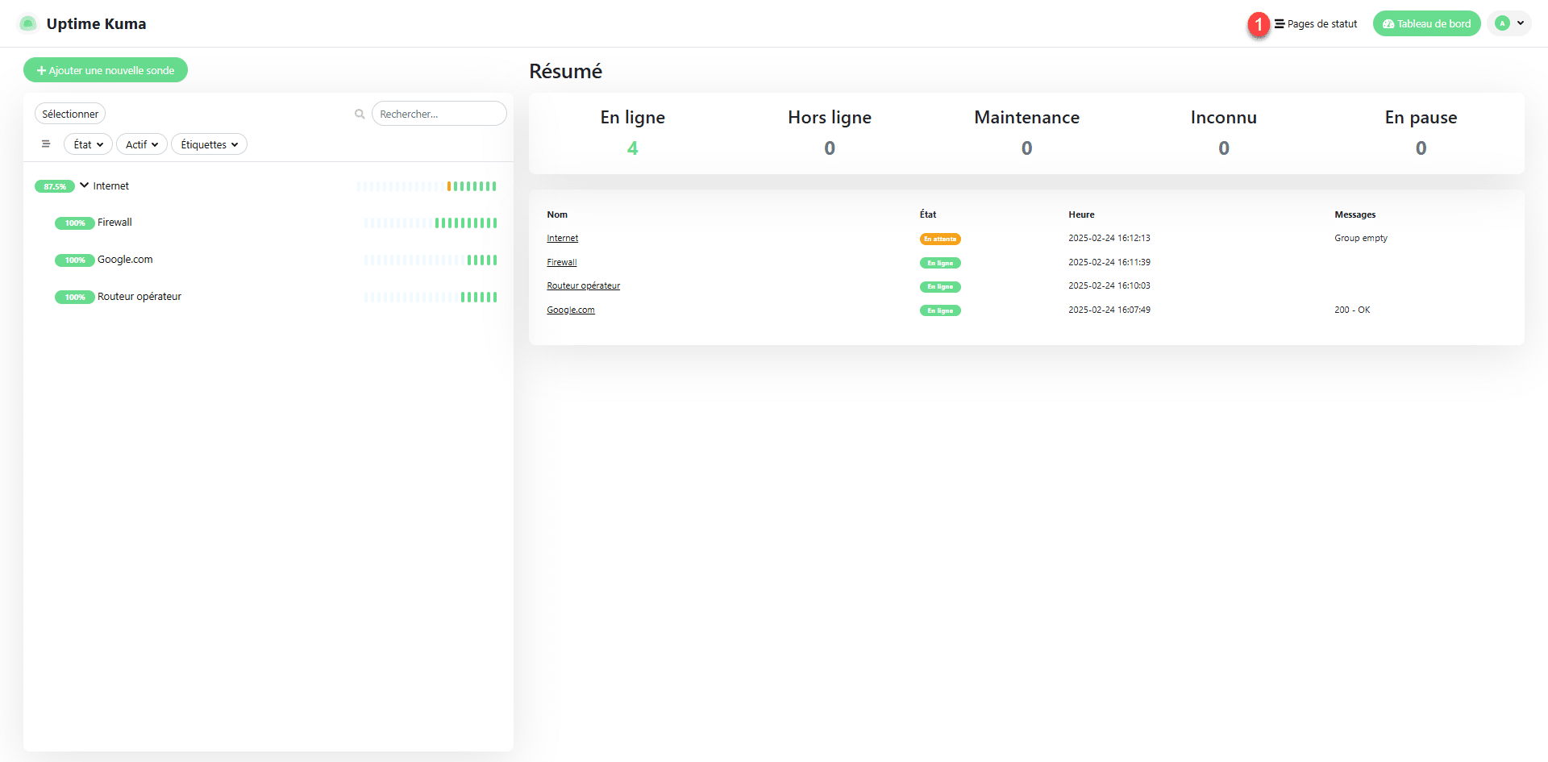The image size is (1548, 762).
Task: Open the État filter dropdown
Action: pyautogui.click(x=88, y=144)
